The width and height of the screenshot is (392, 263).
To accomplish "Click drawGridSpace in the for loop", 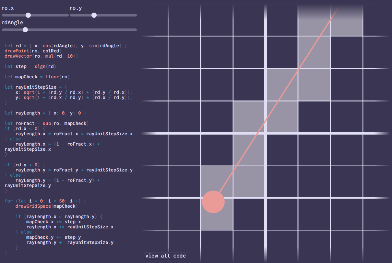I will tap(33, 206).
